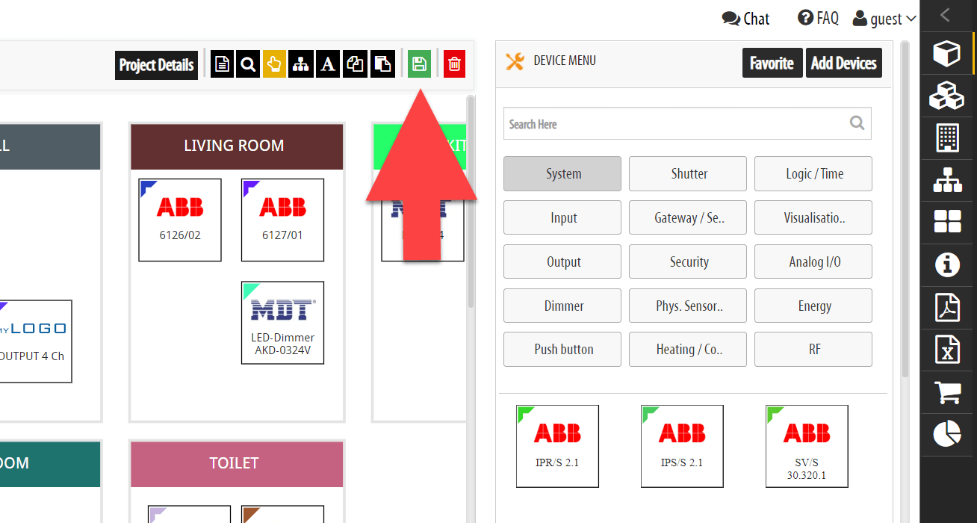Open the pie chart sidebar icon
Screen dimensions: 977x523
click(947, 433)
